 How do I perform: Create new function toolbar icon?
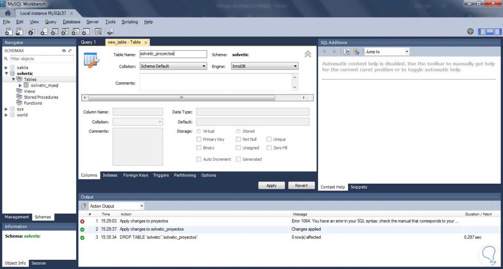86,31
